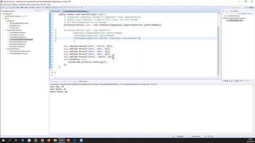This screenshot has width=255, height=143.
Task: Open the Run menu
Action: point(39,4)
